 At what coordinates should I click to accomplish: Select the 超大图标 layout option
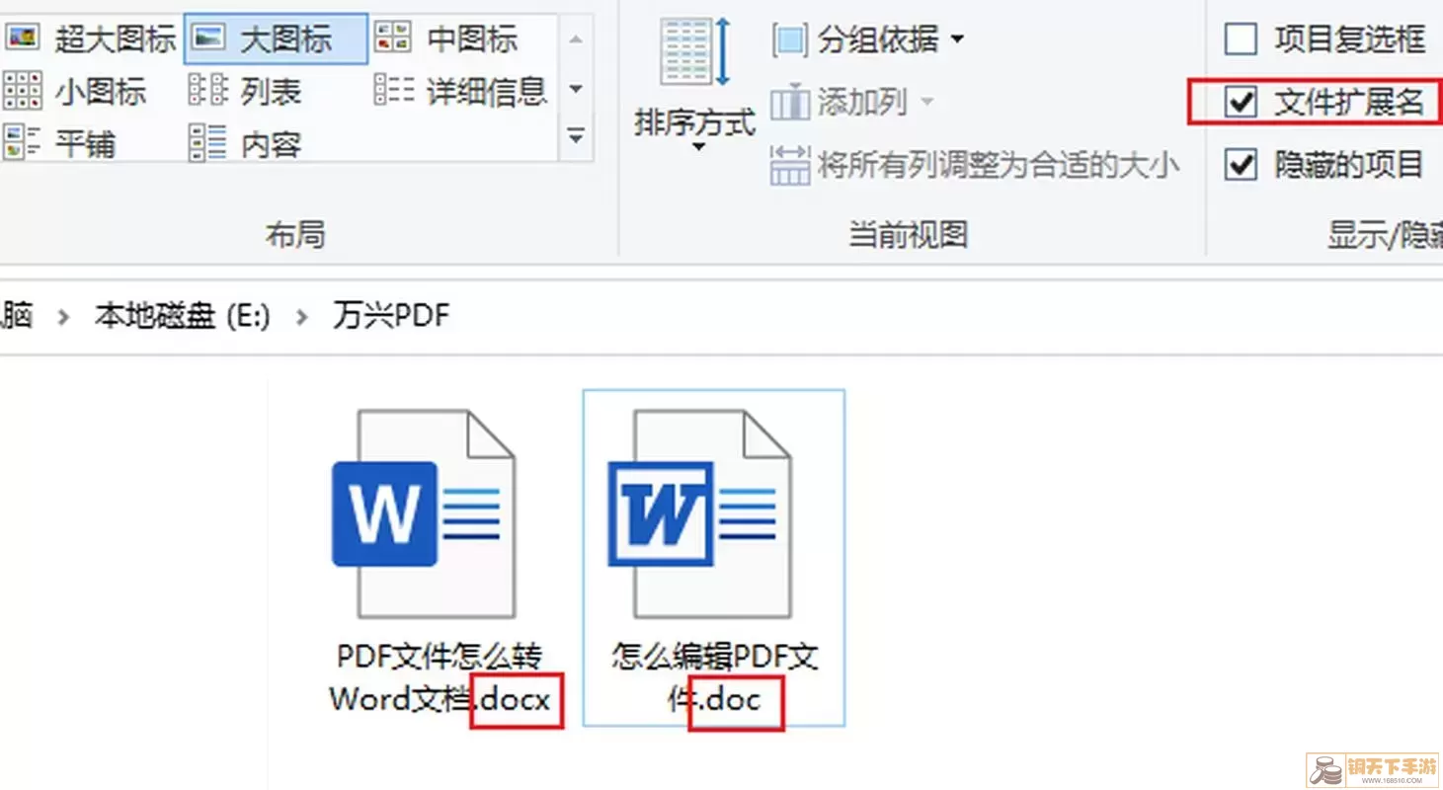(x=91, y=39)
